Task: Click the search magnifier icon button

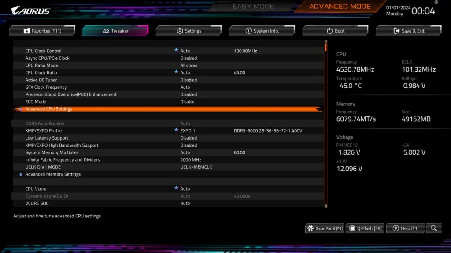Action: [434, 228]
